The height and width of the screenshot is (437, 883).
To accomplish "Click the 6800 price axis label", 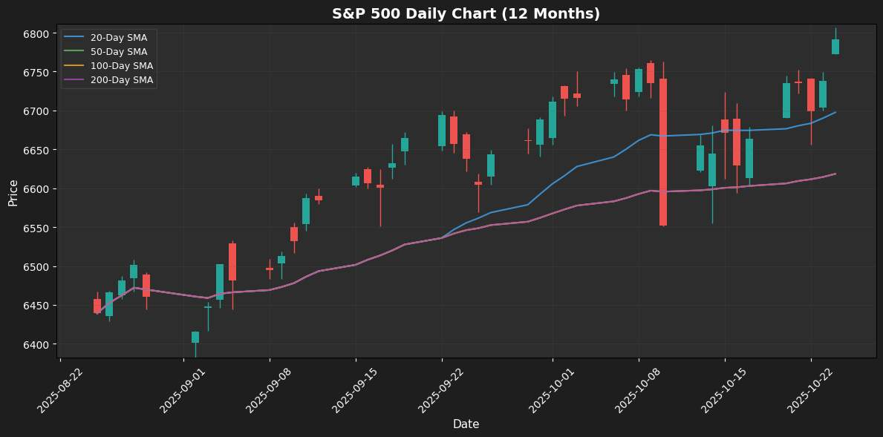I will coord(36,34).
